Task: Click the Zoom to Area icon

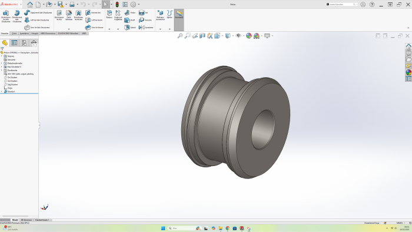Action: pyautogui.click(x=188, y=36)
